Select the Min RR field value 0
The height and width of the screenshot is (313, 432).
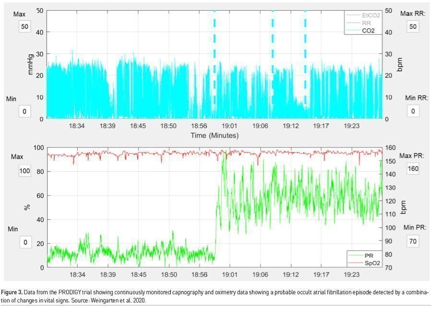[413, 111]
